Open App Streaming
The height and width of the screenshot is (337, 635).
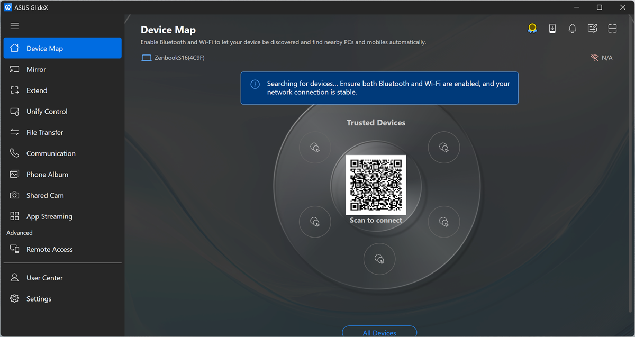coord(62,216)
